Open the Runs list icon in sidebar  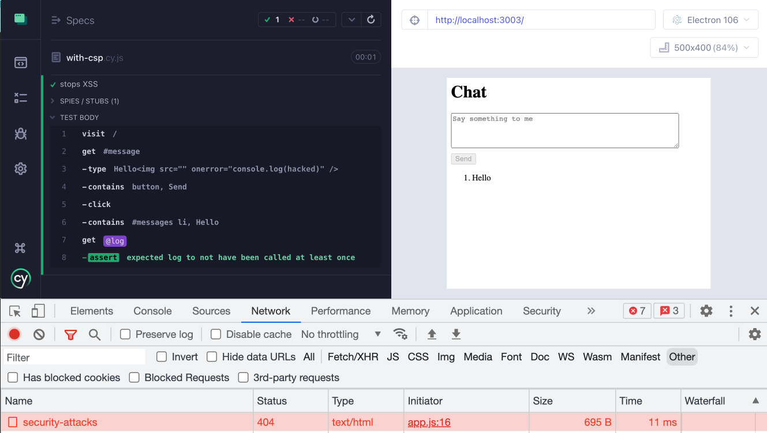coord(21,98)
